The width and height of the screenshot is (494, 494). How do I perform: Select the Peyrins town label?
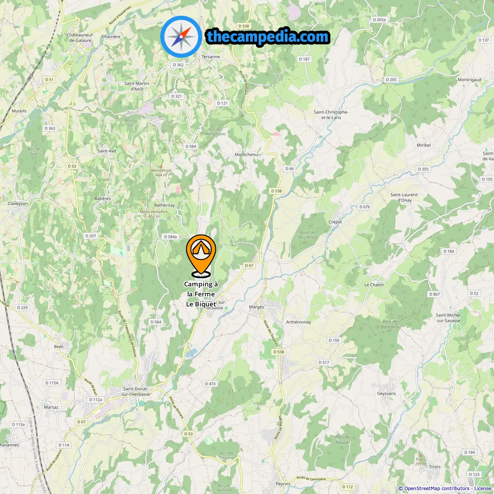point(283,484)
